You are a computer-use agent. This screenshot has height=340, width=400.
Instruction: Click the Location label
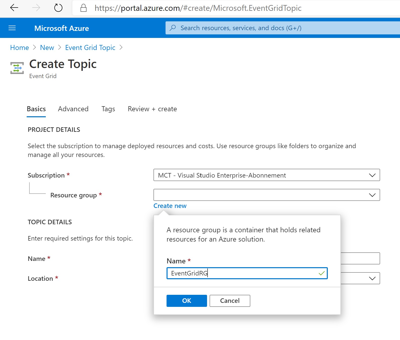tap(40, 278)
